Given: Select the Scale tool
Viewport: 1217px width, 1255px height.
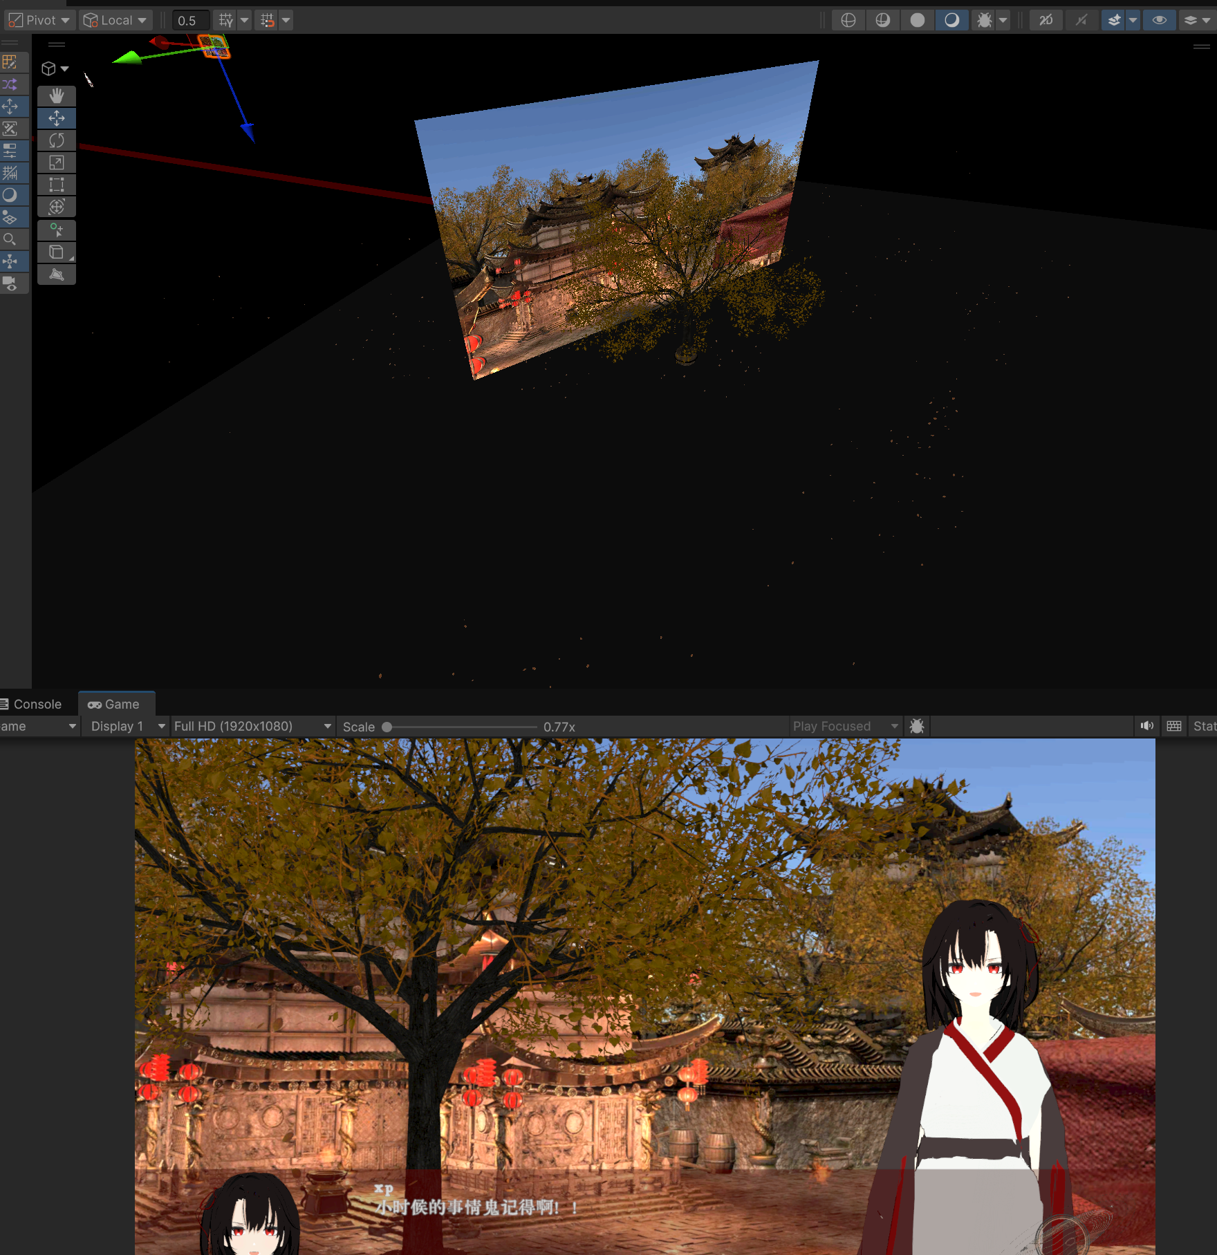Looking at the screenshot, I should 57,162.
